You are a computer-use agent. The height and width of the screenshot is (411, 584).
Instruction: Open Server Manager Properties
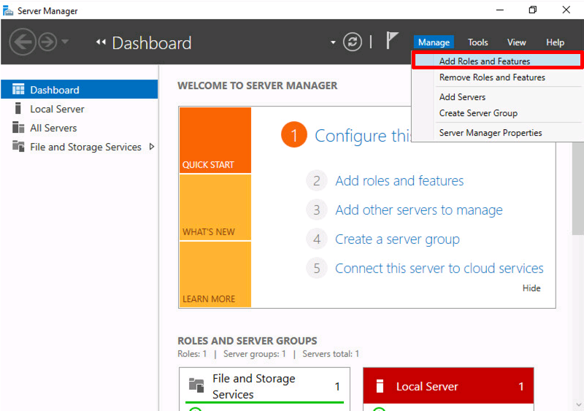point(498,133)
